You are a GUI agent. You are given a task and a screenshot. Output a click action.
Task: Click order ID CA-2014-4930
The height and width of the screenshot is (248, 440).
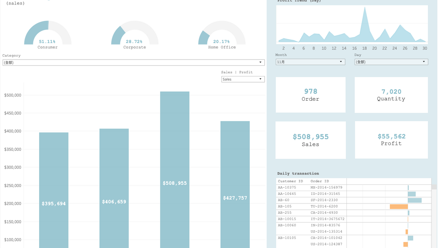(324, 212)
